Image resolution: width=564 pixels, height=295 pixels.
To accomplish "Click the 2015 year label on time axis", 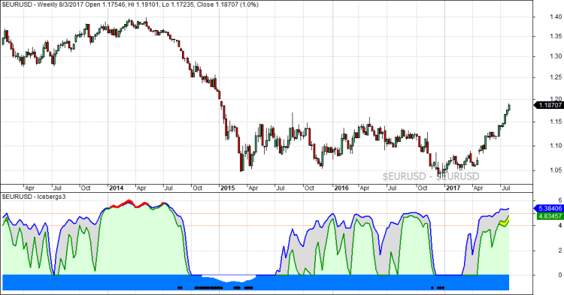I will [x=227, y=188].
